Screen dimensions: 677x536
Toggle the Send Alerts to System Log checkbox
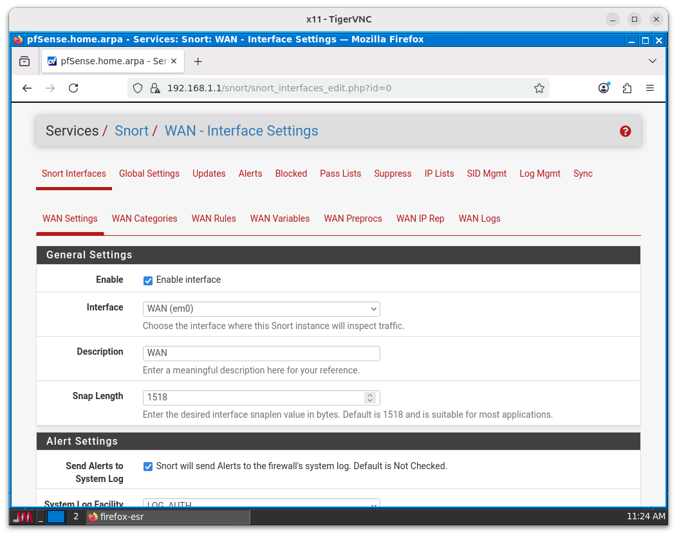(x=147, y=467)
